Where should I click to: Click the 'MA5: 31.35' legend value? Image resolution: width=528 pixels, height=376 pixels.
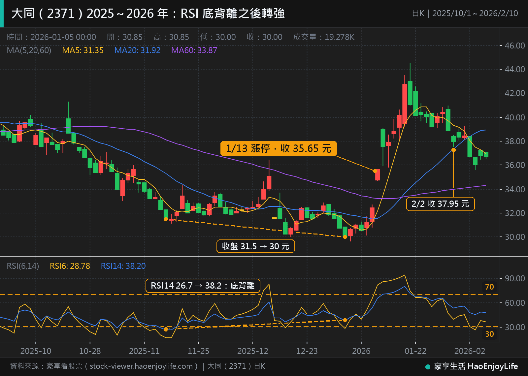pyautogui.click(x=83, y=50)
